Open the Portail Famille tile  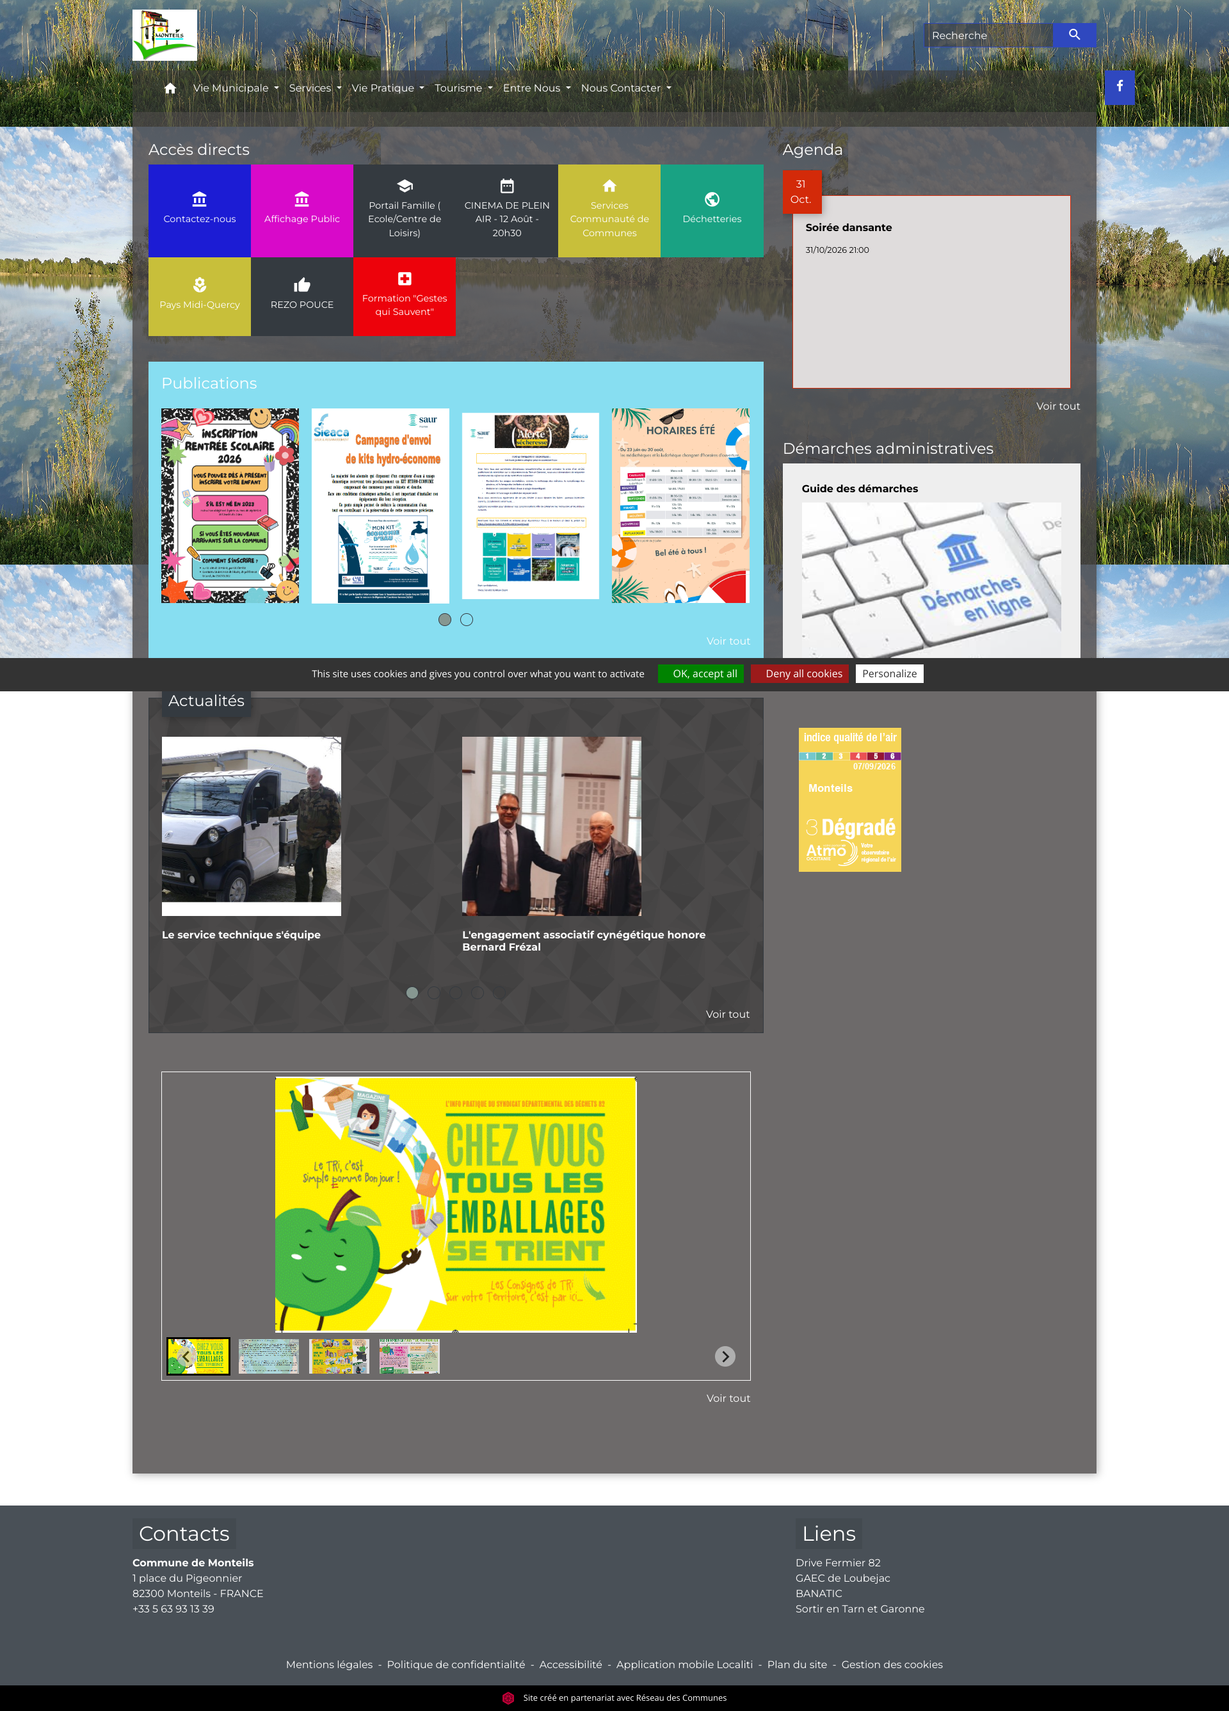[x=405, y=211]
